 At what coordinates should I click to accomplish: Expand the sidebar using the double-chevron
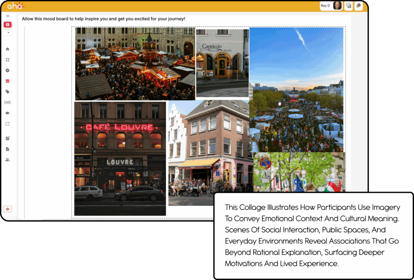(8, 16)
